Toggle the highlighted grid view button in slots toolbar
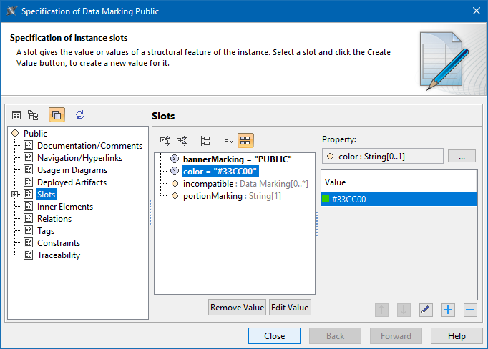This screenshot has width=488, height=349. (x=245, y=141)
